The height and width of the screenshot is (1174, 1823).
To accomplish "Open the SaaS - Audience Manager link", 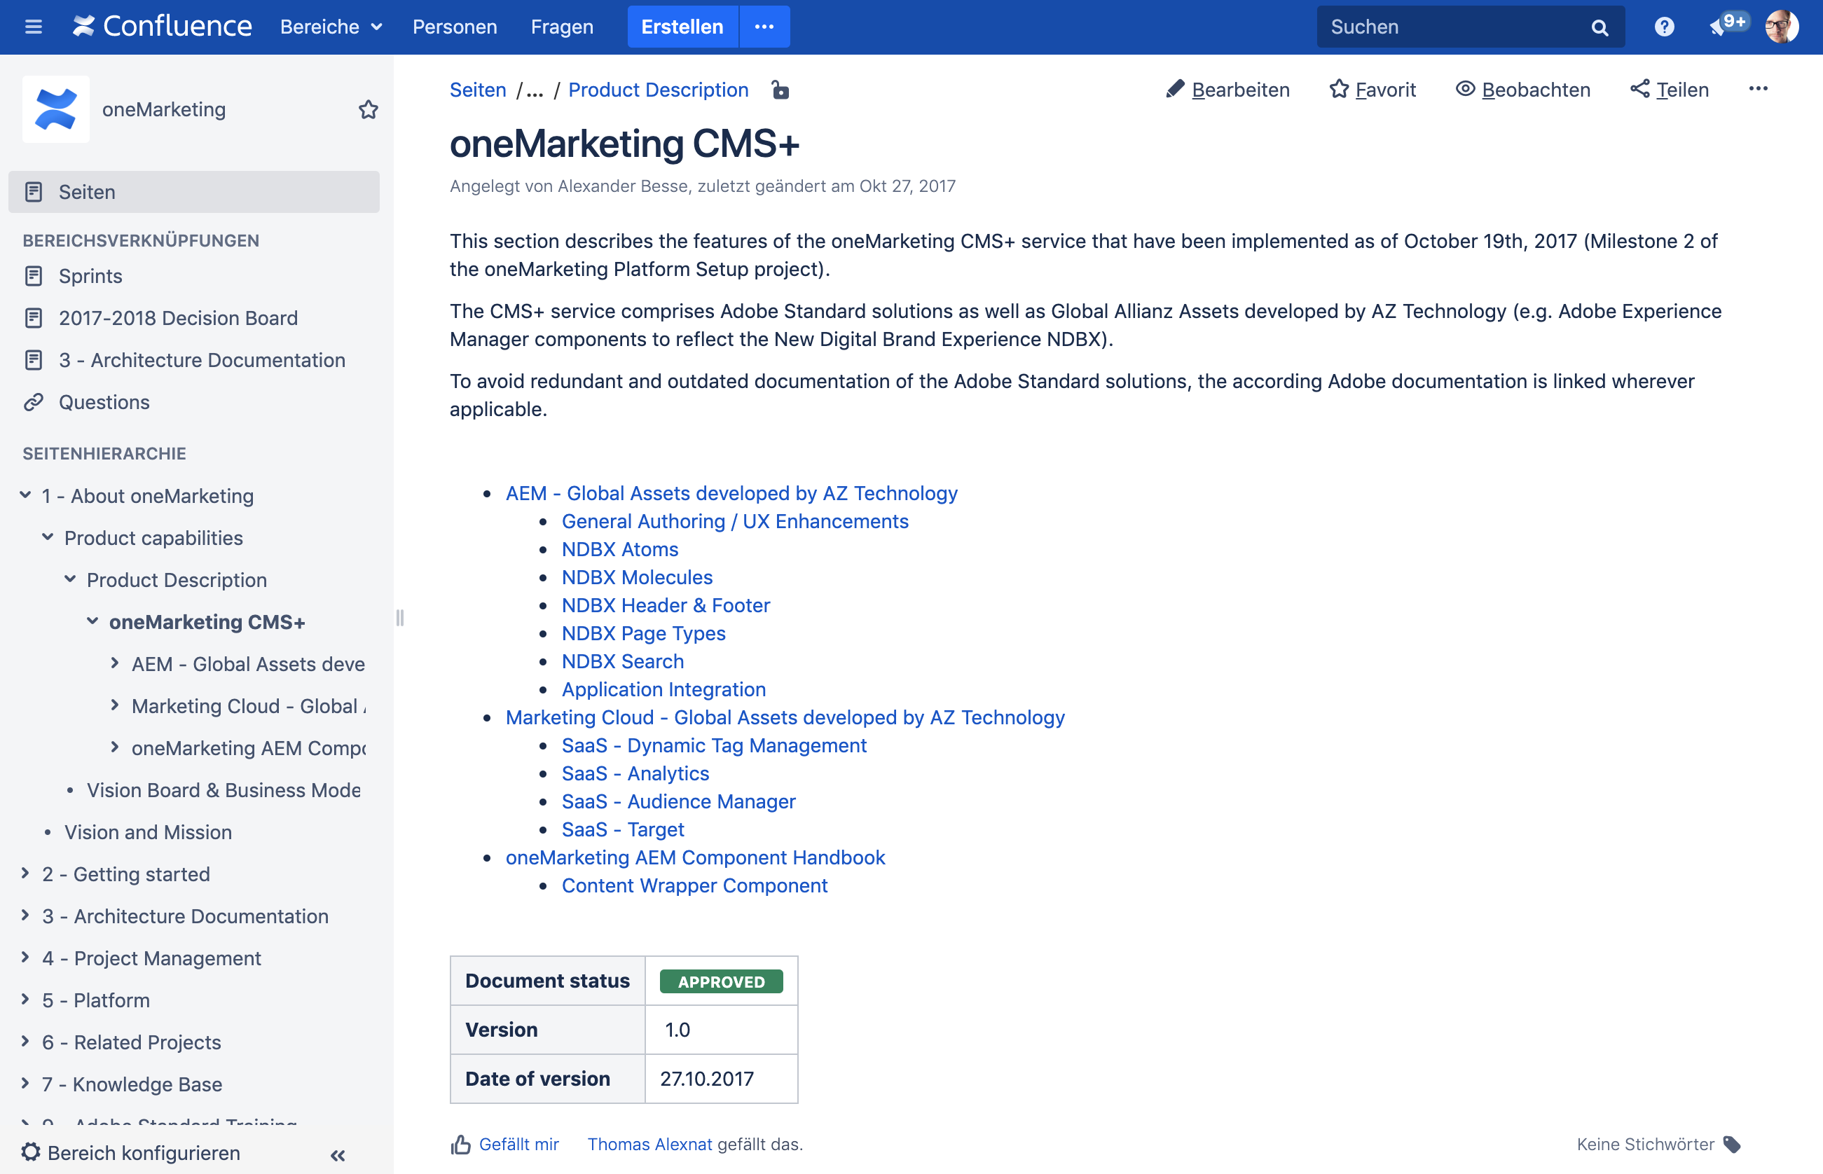I will (679, 801).
